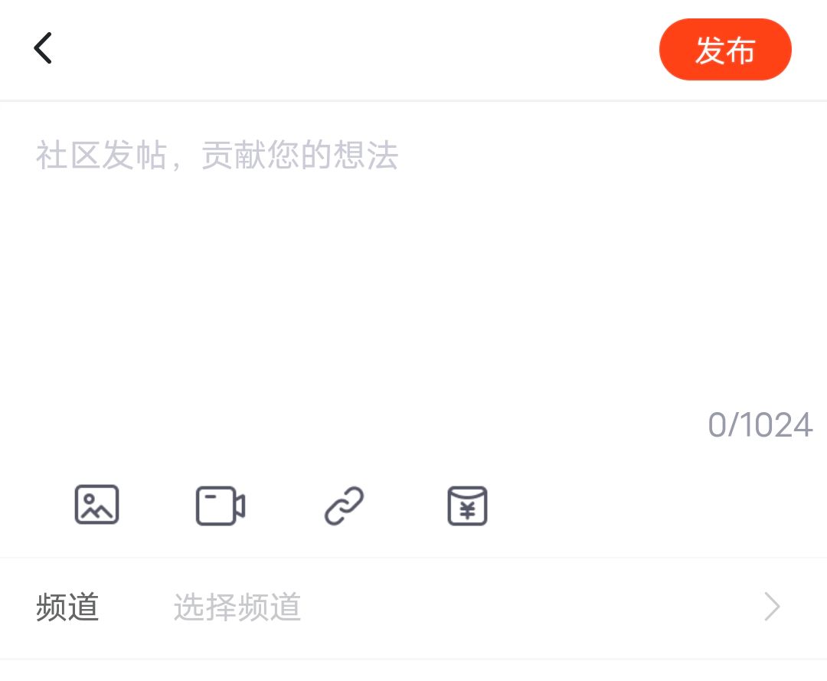Screen dimensions: 827x681
Task: Tap the yen reward envelope toolbar icon
Action: (467, 506)
